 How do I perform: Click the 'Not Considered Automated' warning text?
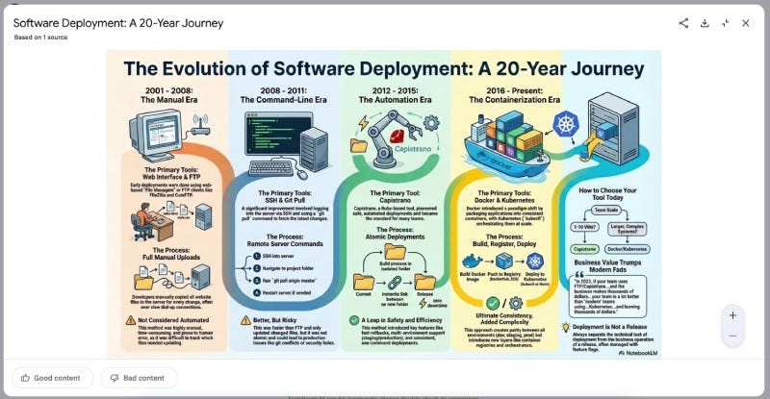(173, 320)
